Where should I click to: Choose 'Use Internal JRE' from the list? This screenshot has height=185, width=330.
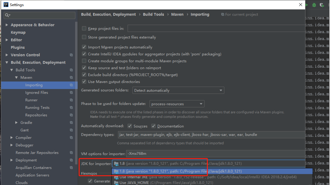[x=212, y=177]
